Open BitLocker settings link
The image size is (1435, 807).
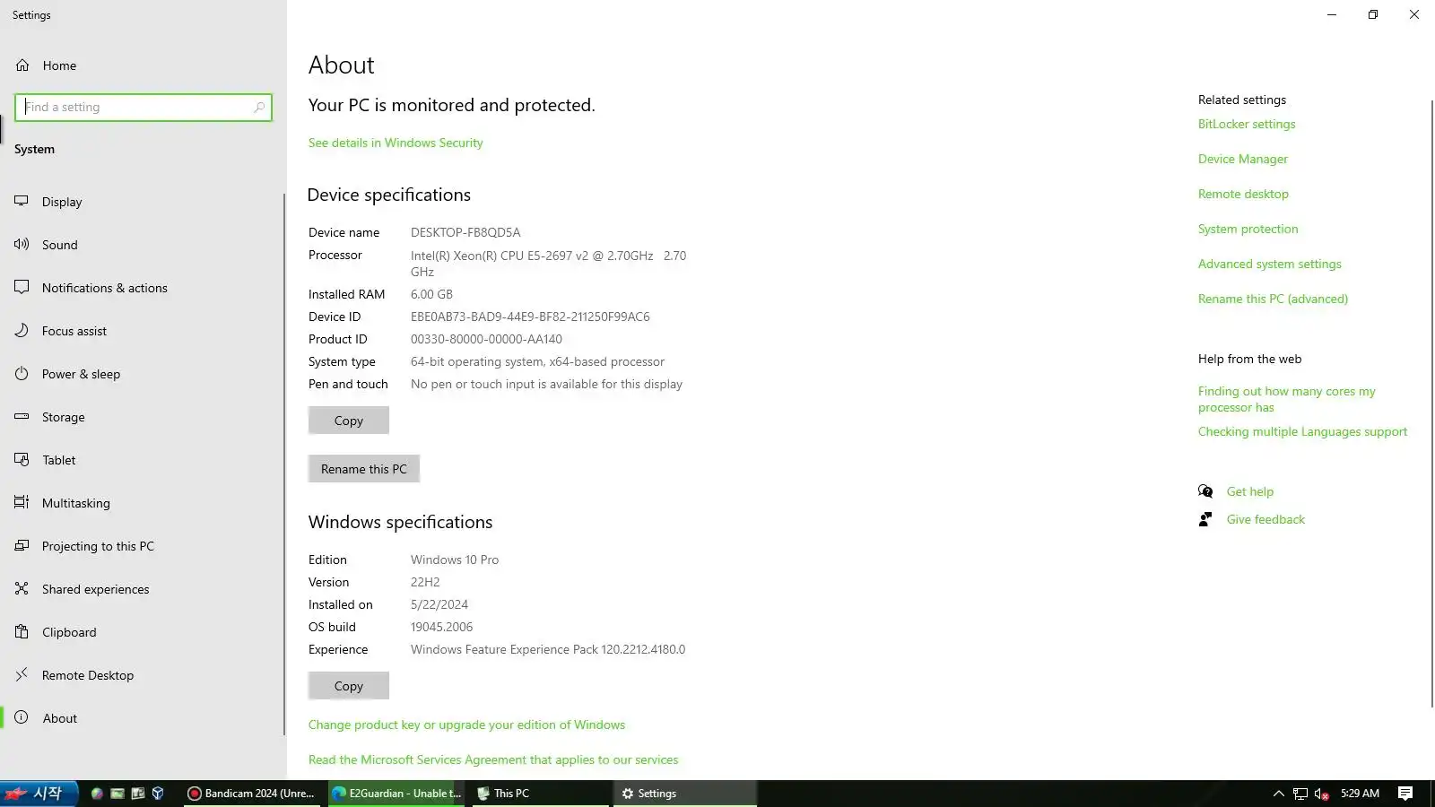tap(1247, 124)
